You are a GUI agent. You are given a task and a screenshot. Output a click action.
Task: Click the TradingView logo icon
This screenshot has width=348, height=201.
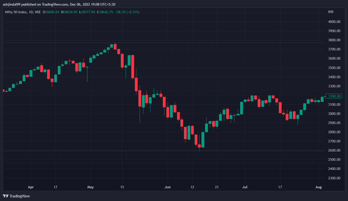click(5, 196)
